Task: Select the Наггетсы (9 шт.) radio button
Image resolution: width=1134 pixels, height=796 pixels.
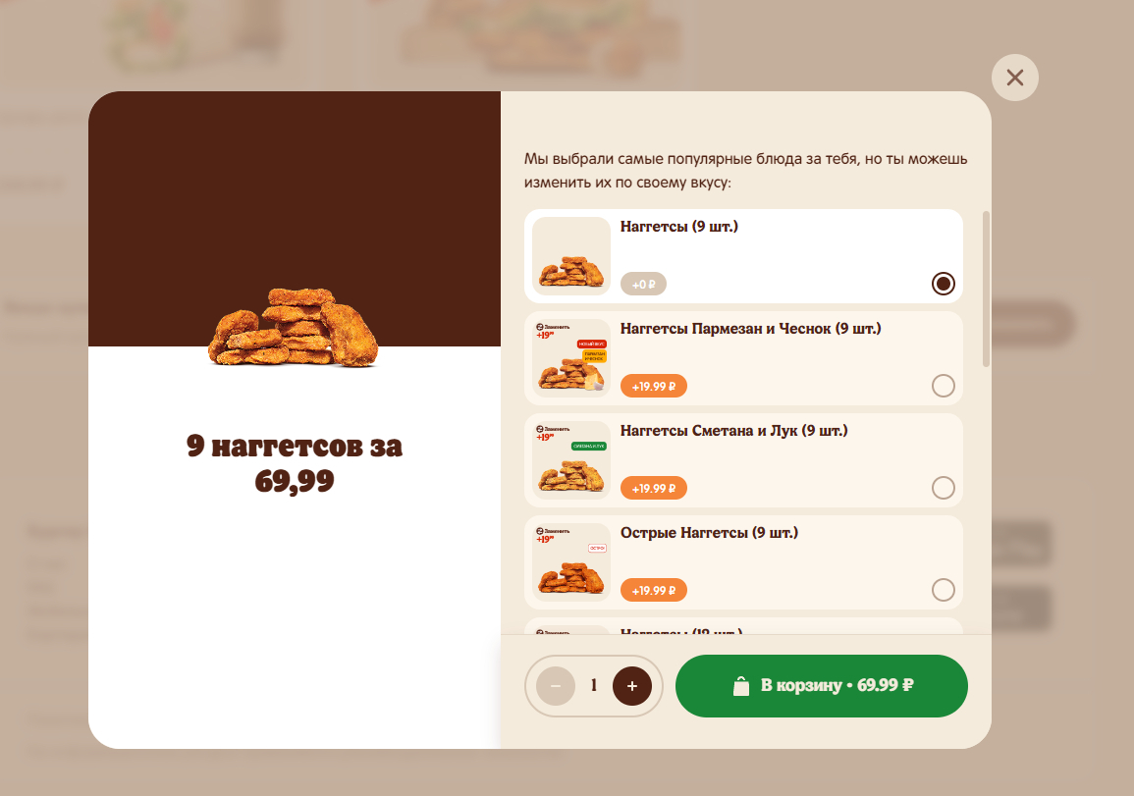Action: click(944, 284)
